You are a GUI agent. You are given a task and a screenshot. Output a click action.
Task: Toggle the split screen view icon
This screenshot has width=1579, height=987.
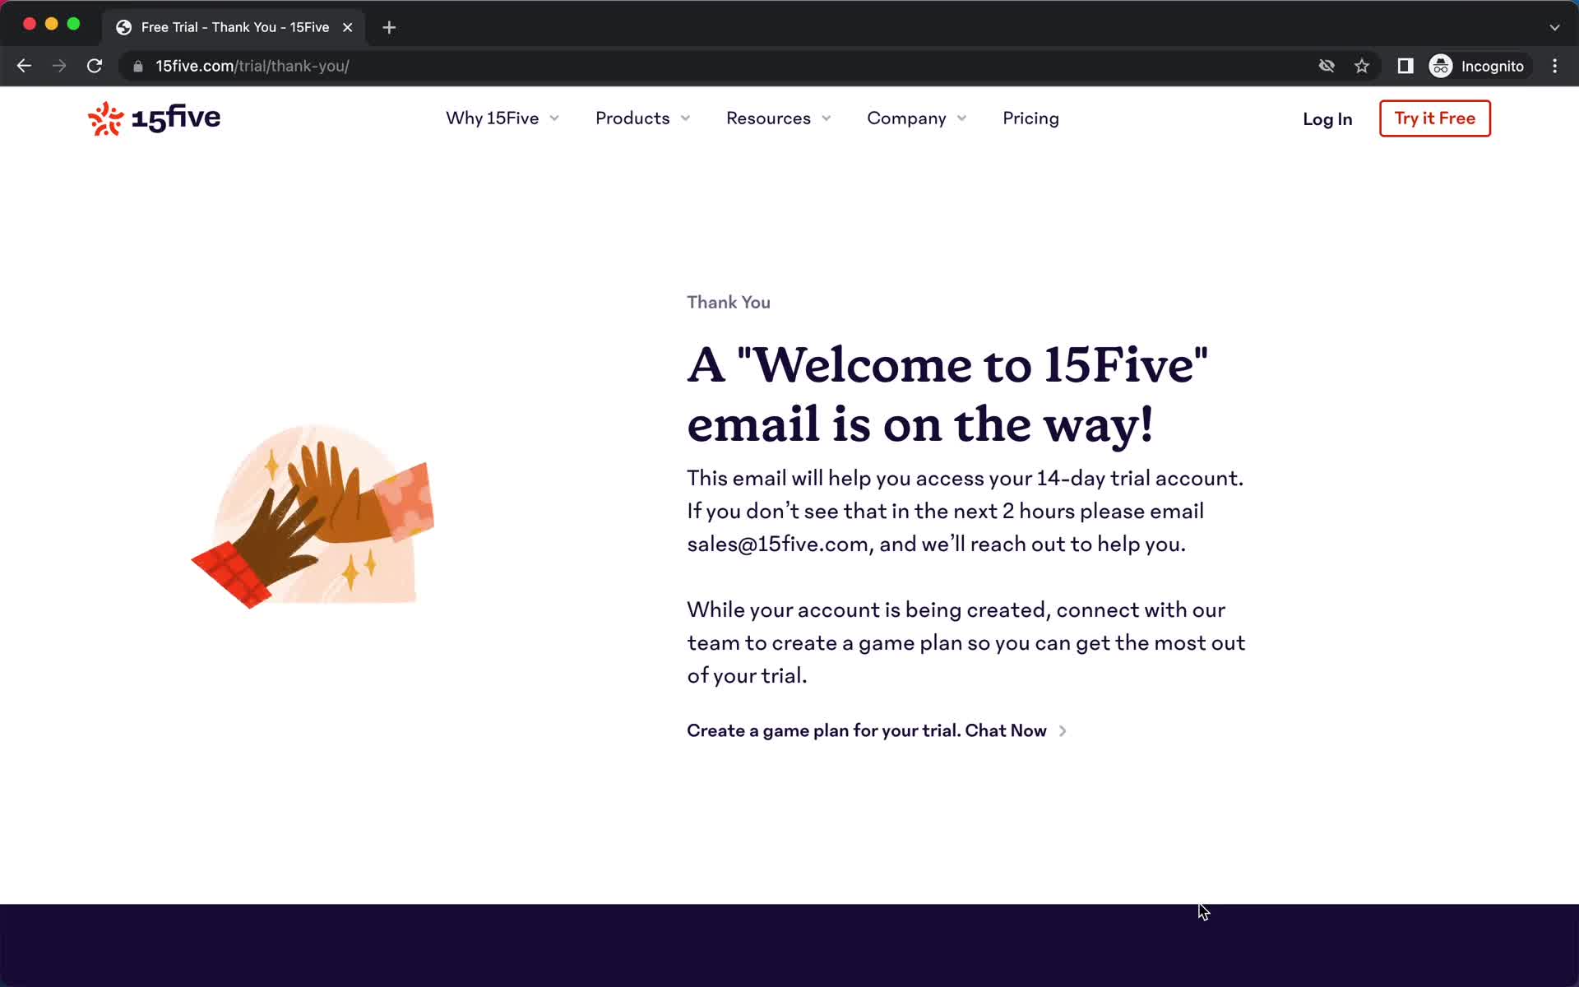[1405, 66]
